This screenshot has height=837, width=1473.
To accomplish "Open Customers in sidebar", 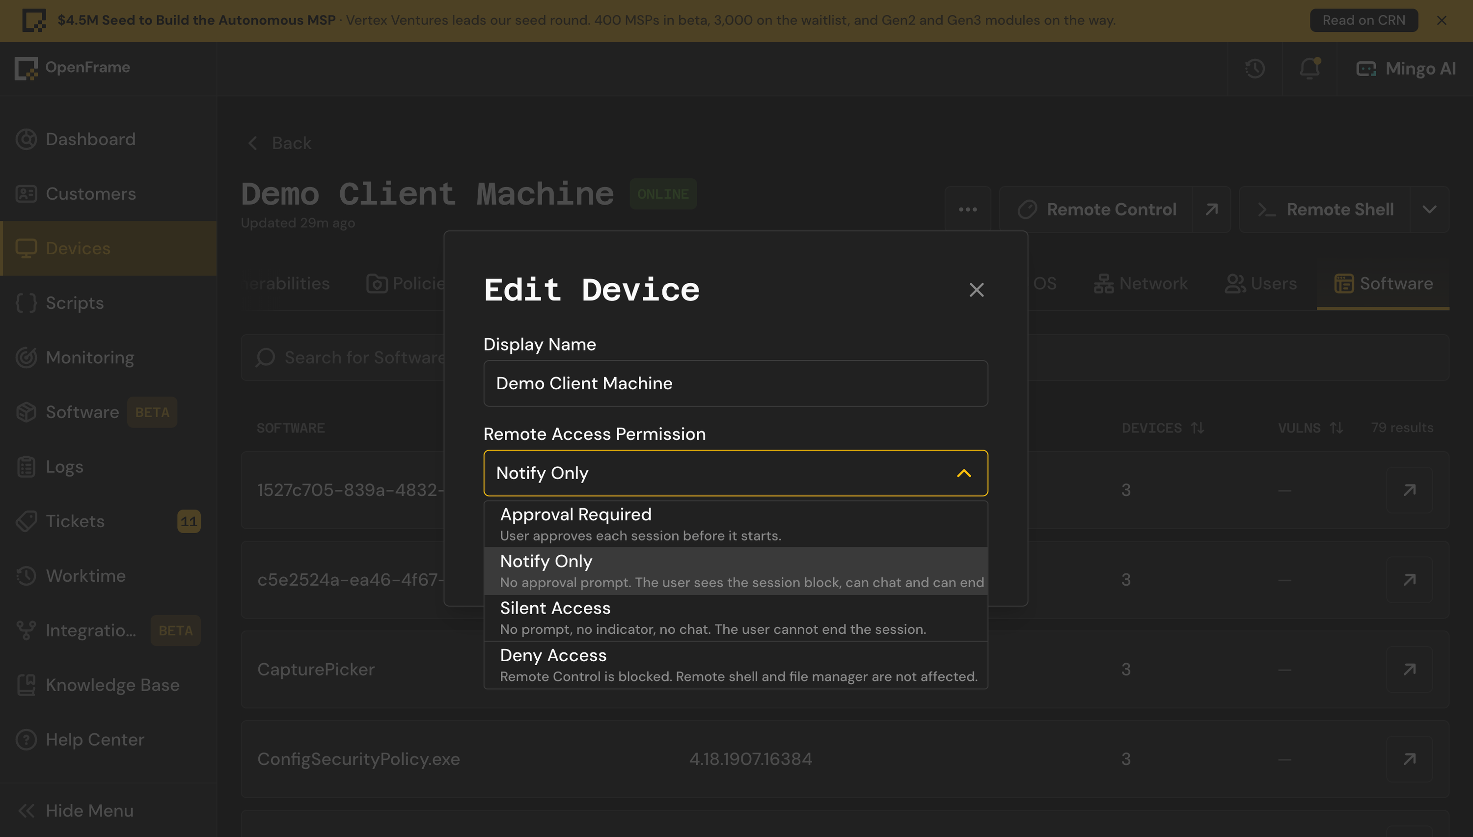I will (x=108, y=194).
